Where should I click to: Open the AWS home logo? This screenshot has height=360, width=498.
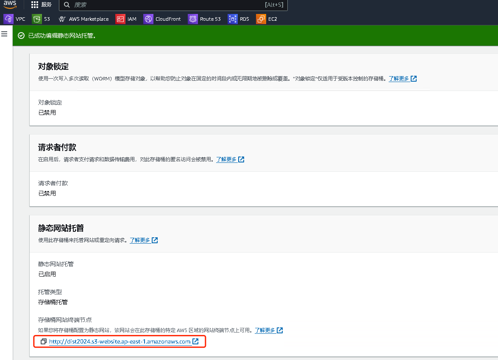[10, 4]
